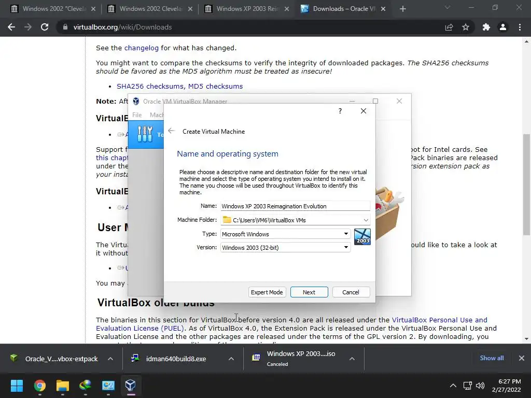Click the Windows 2003 OS type icon

[x=362, y=236]
